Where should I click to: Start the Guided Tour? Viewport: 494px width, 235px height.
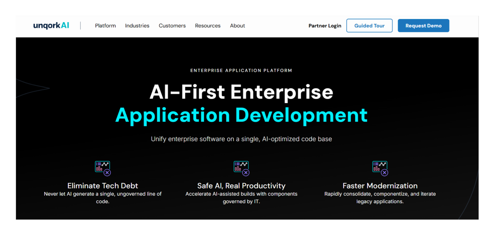[x=369, y=26]
